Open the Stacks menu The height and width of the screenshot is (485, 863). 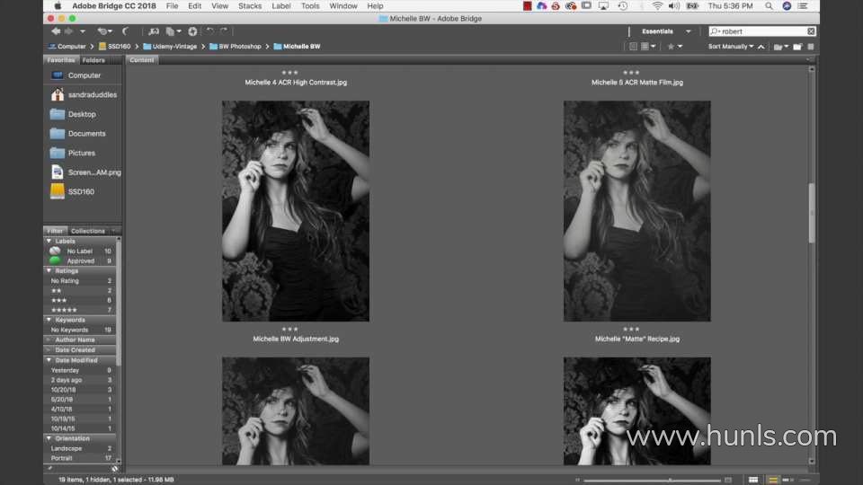(250, 6)
